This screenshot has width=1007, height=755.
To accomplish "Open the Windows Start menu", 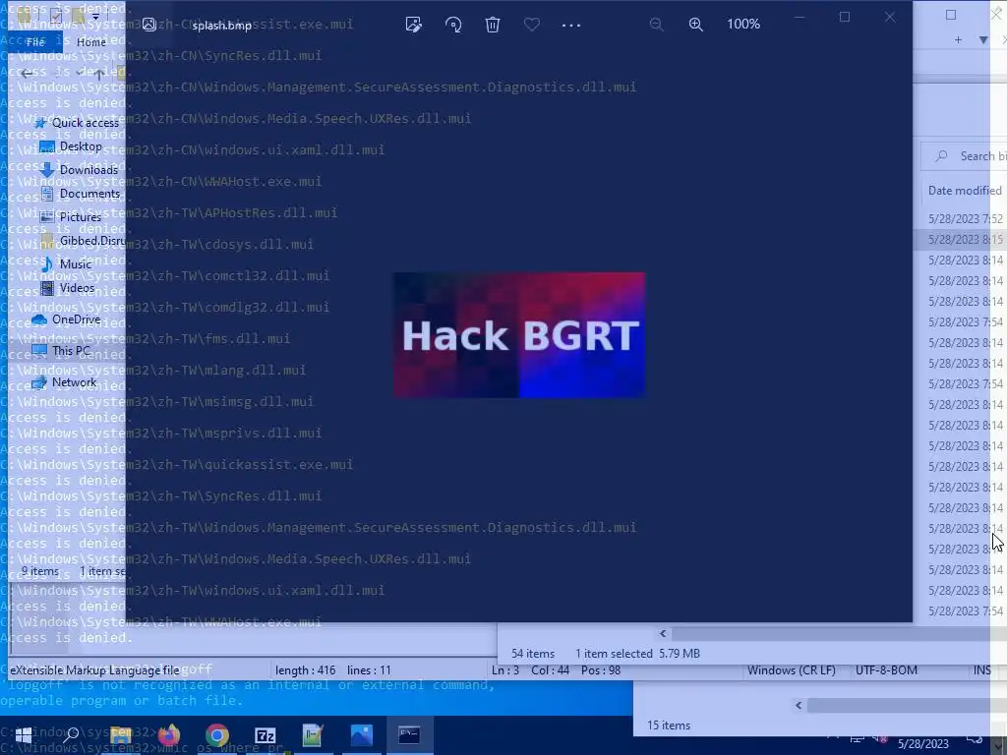I will coord(24,735).
